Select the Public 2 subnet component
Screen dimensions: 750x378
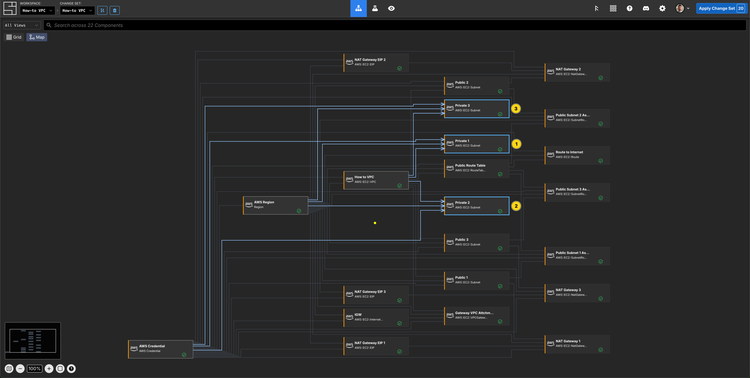[477, 86]
